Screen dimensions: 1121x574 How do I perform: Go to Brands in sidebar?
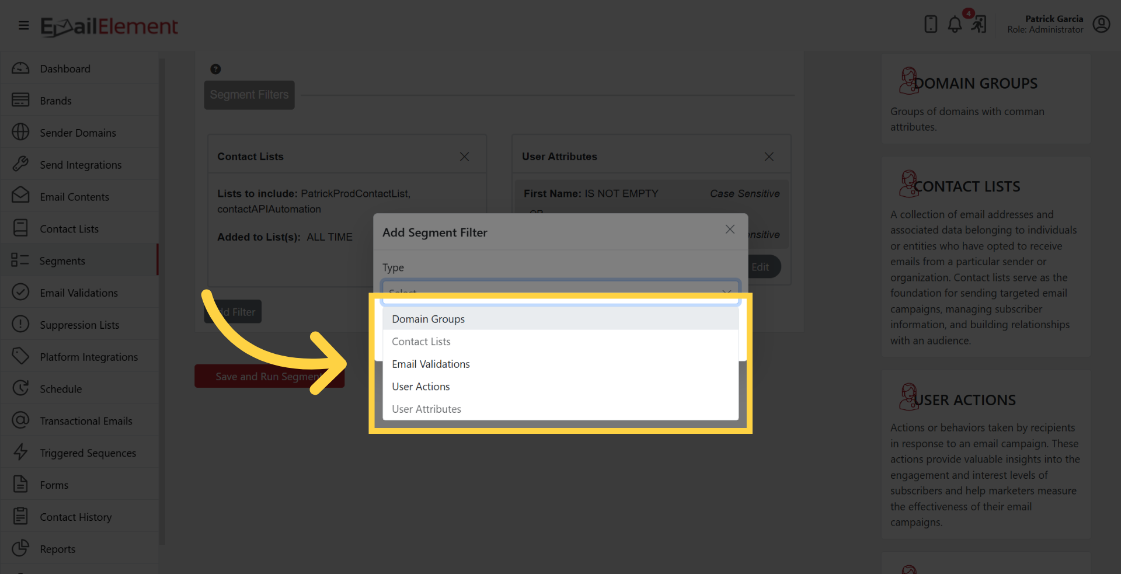pyautogui.click(x=55, y=101)
